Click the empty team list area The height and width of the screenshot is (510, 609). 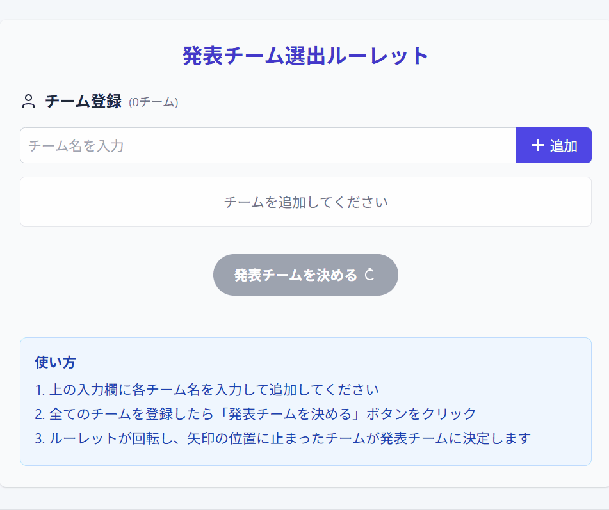(x=305, y=202)
